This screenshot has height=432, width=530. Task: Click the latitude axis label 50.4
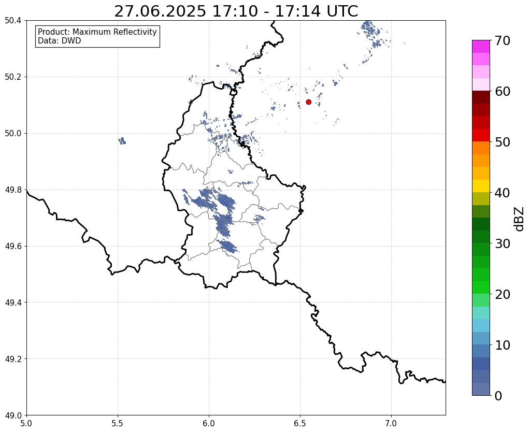[x=13, y=20]
